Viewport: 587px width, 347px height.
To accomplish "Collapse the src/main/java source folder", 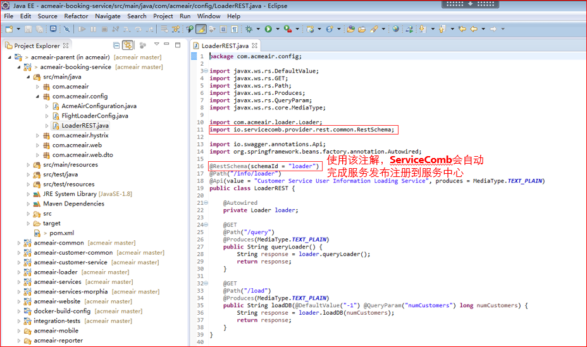I will 28,77.
